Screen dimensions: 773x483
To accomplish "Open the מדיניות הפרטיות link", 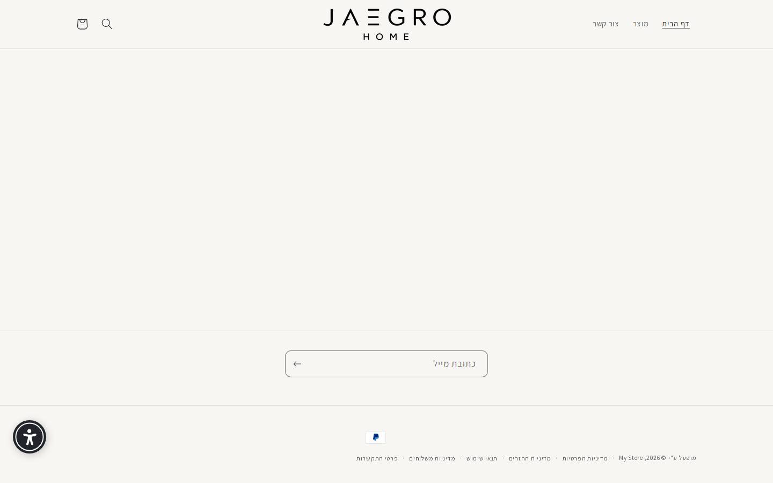I will coord(585,458).
